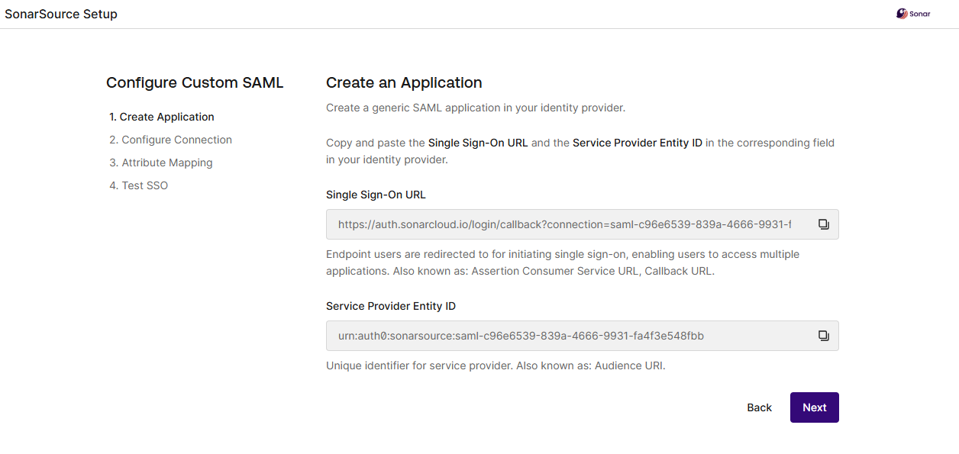Viewport: 959px width, 454px height.
Task: Click the Single Sign-On URL field label
Action: 376,195
